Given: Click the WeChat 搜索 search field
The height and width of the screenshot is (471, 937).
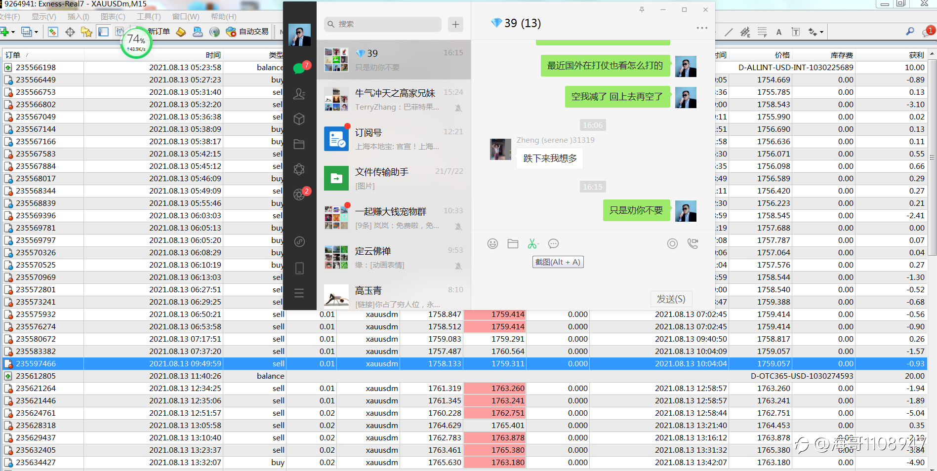Looking at the screenshot, I should point(383,24).
